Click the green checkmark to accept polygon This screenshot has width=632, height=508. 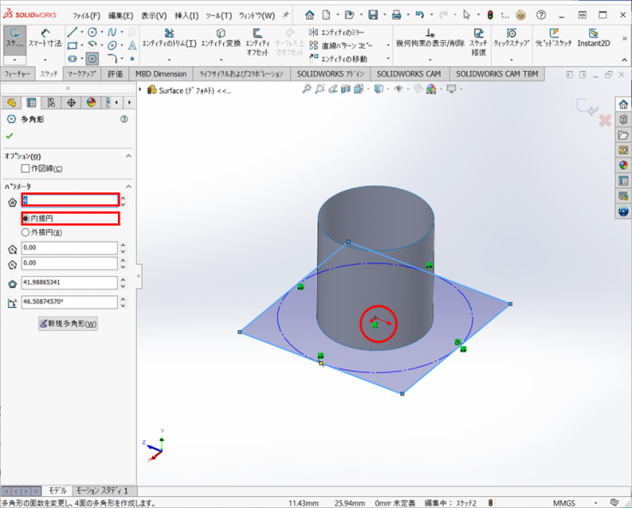click(x=9, y=136)
